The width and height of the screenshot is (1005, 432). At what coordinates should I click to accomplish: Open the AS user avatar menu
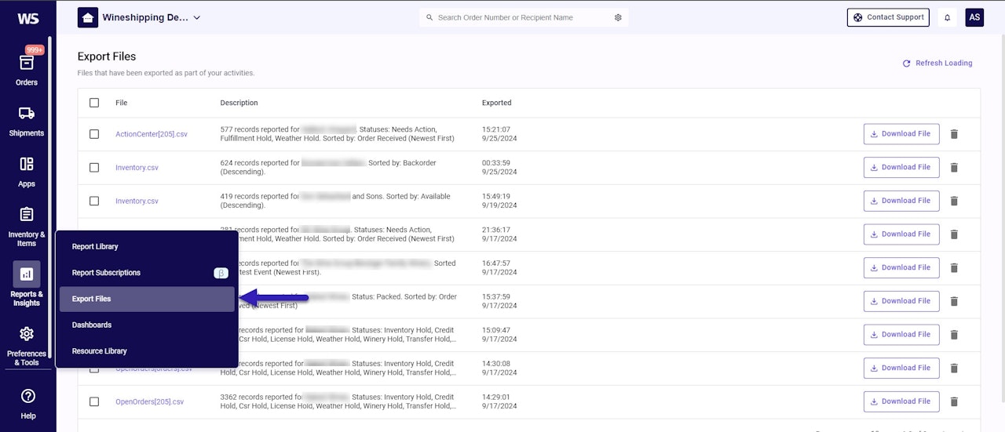point(974,17)
